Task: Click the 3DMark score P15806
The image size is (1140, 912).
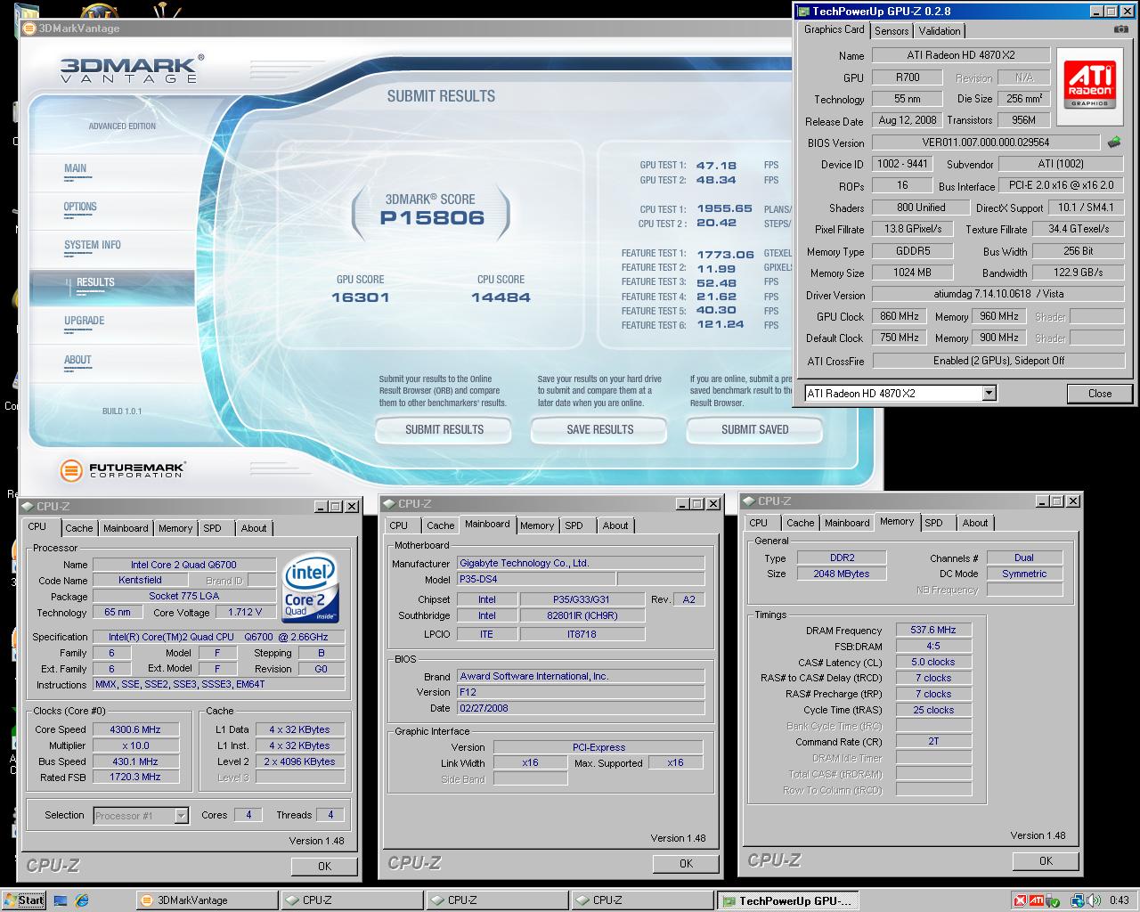Action: pyautogui.click(x=432, y=218)
